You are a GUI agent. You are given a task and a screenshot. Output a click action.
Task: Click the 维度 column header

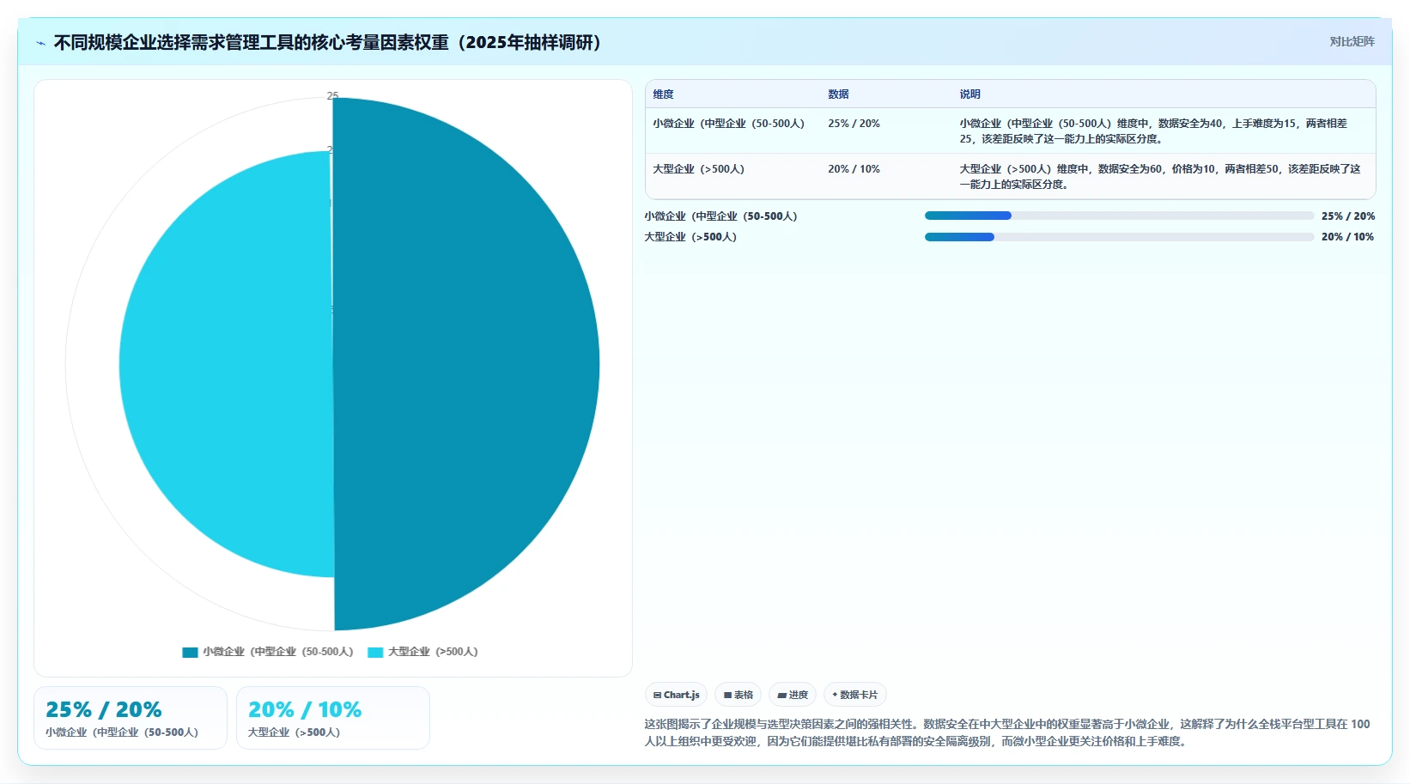coord(663,94)
